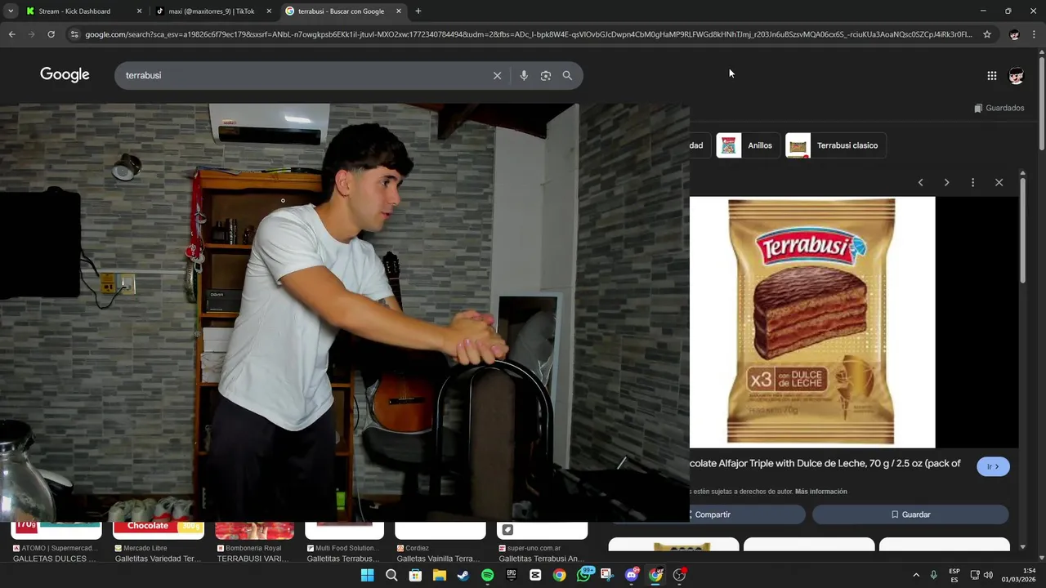This screenshot has width=1046, height=588.
Task: Open Google Lens image search
Action: (546, 75)
